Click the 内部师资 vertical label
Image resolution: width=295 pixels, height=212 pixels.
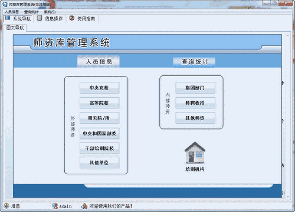(168, 103)
